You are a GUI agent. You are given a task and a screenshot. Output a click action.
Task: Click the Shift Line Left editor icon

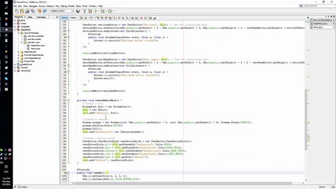(x=132, y=18)
